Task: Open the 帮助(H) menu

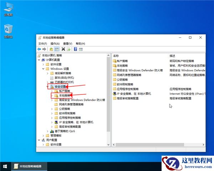Action: pyautogui.click(x=80, y=43)
